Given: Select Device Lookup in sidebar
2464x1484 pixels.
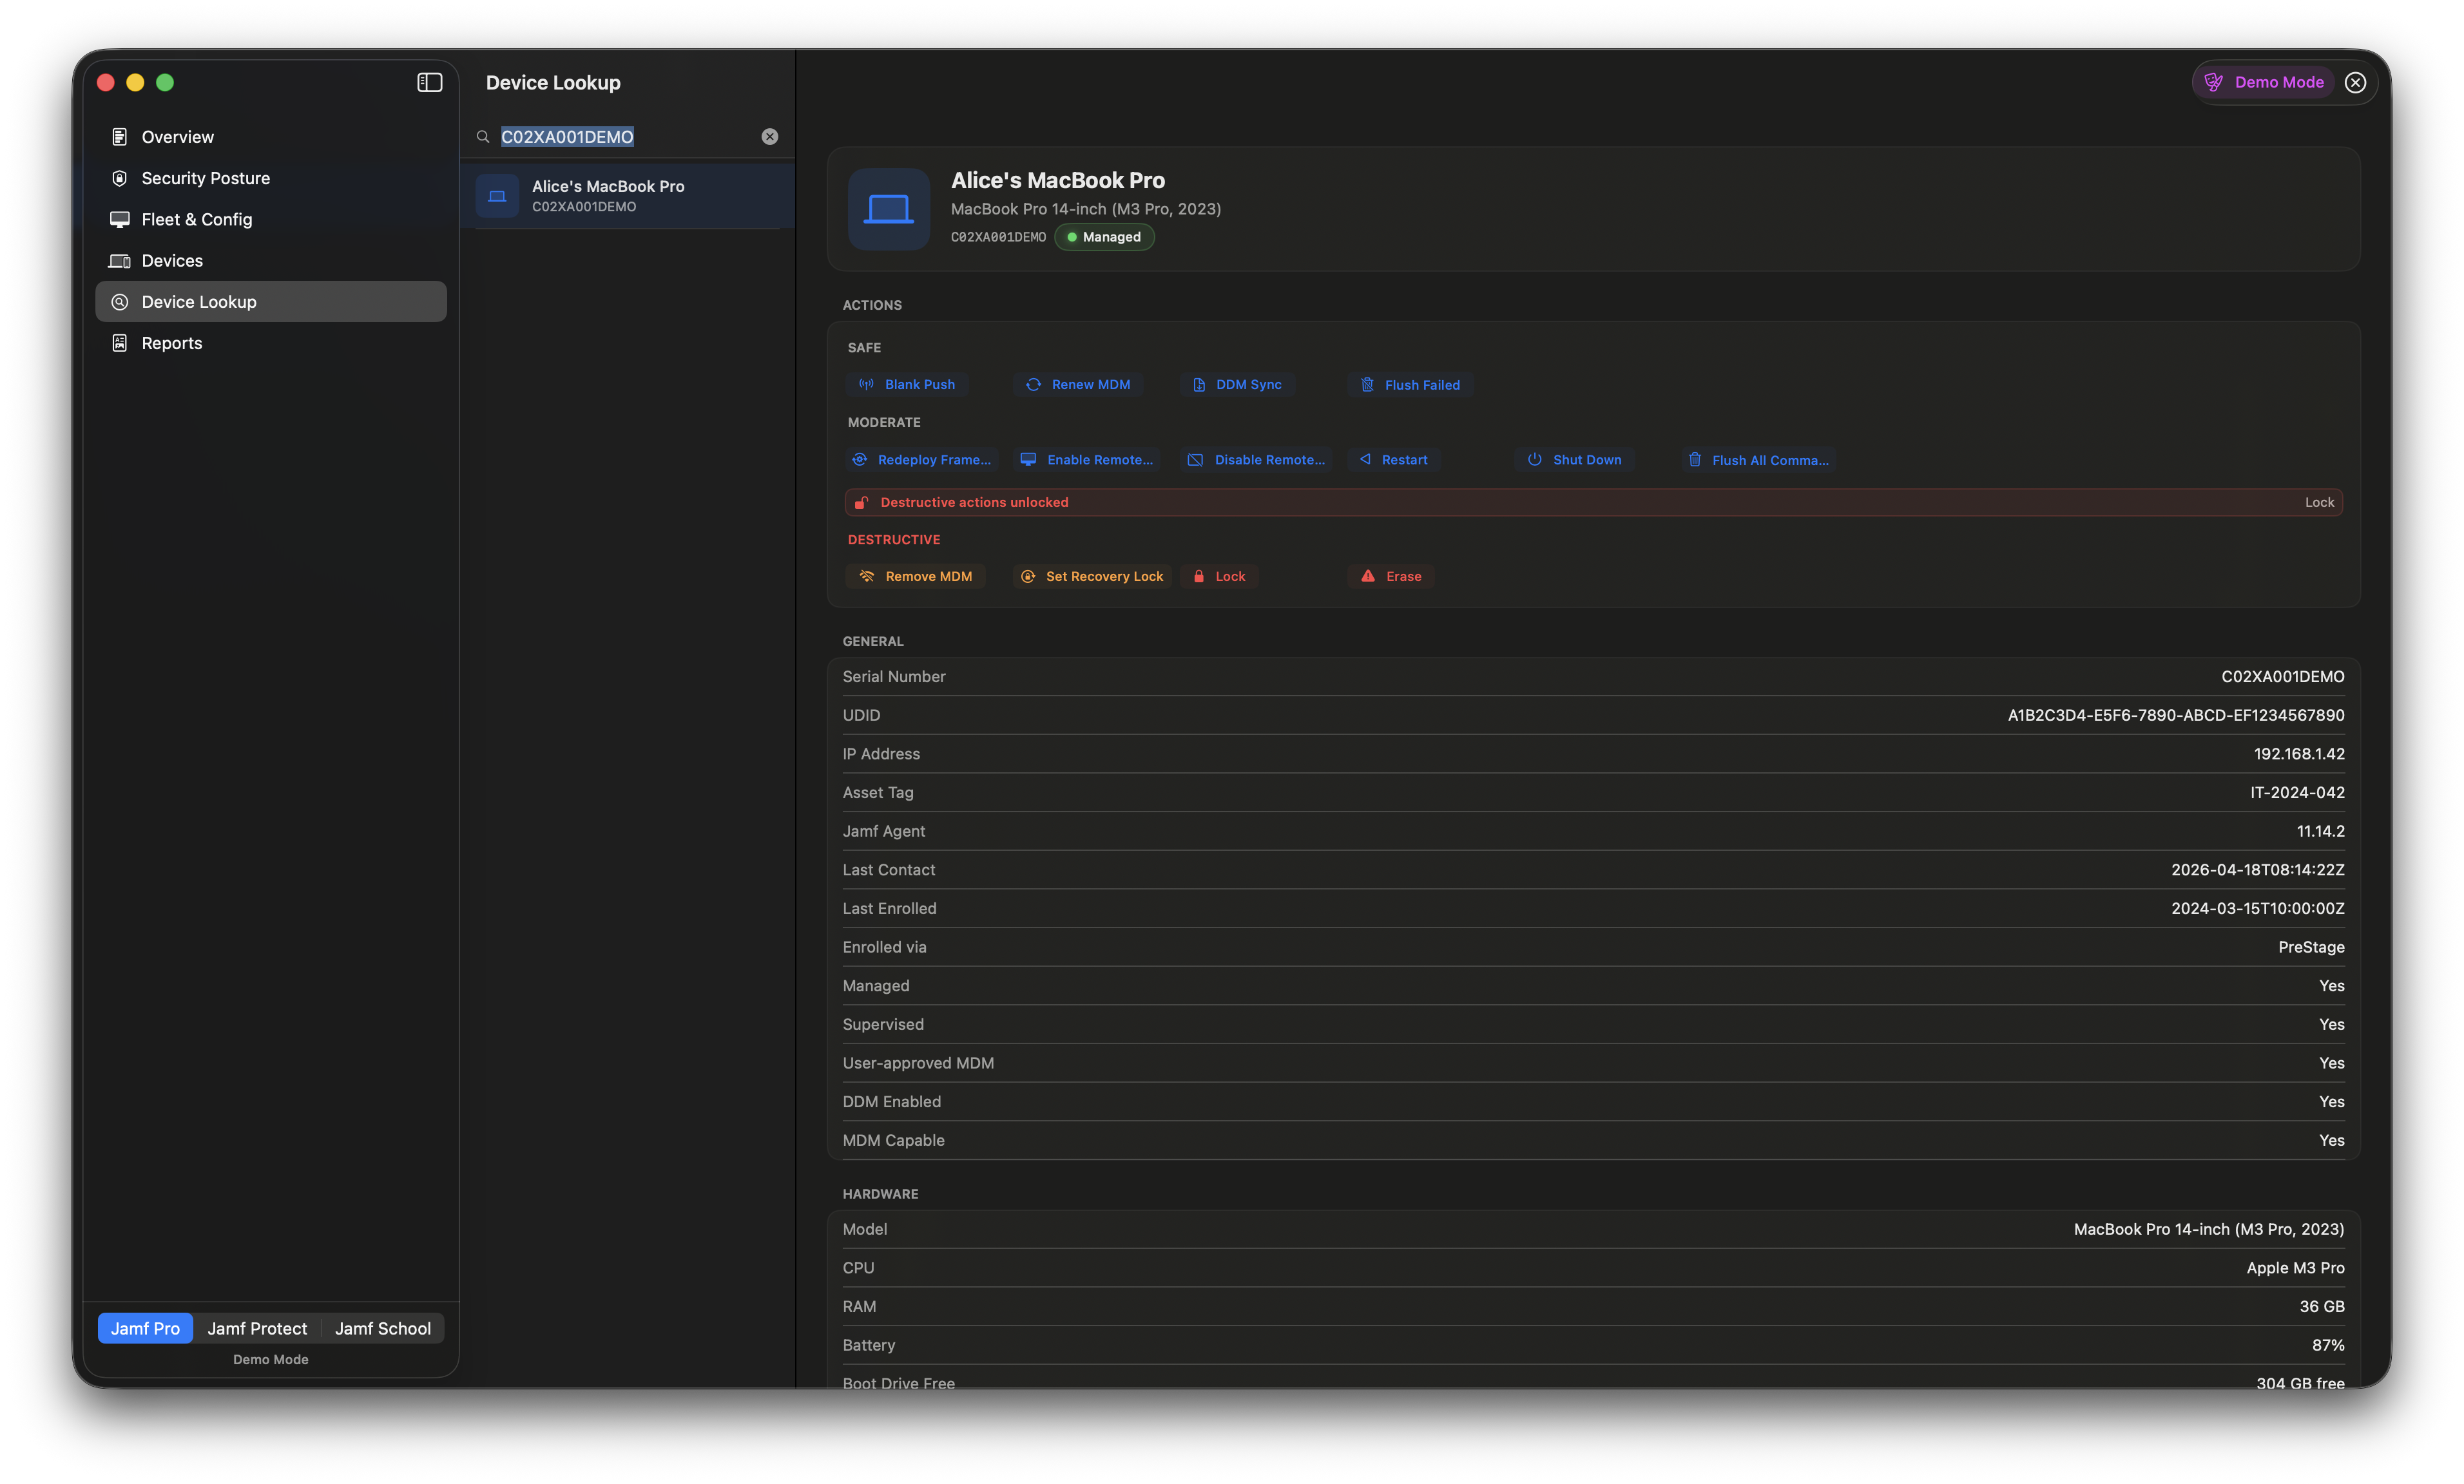Looking at the screenshot, I should coord(270,302).
